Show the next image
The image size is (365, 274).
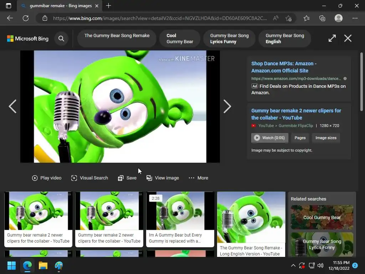pos(227,106)
